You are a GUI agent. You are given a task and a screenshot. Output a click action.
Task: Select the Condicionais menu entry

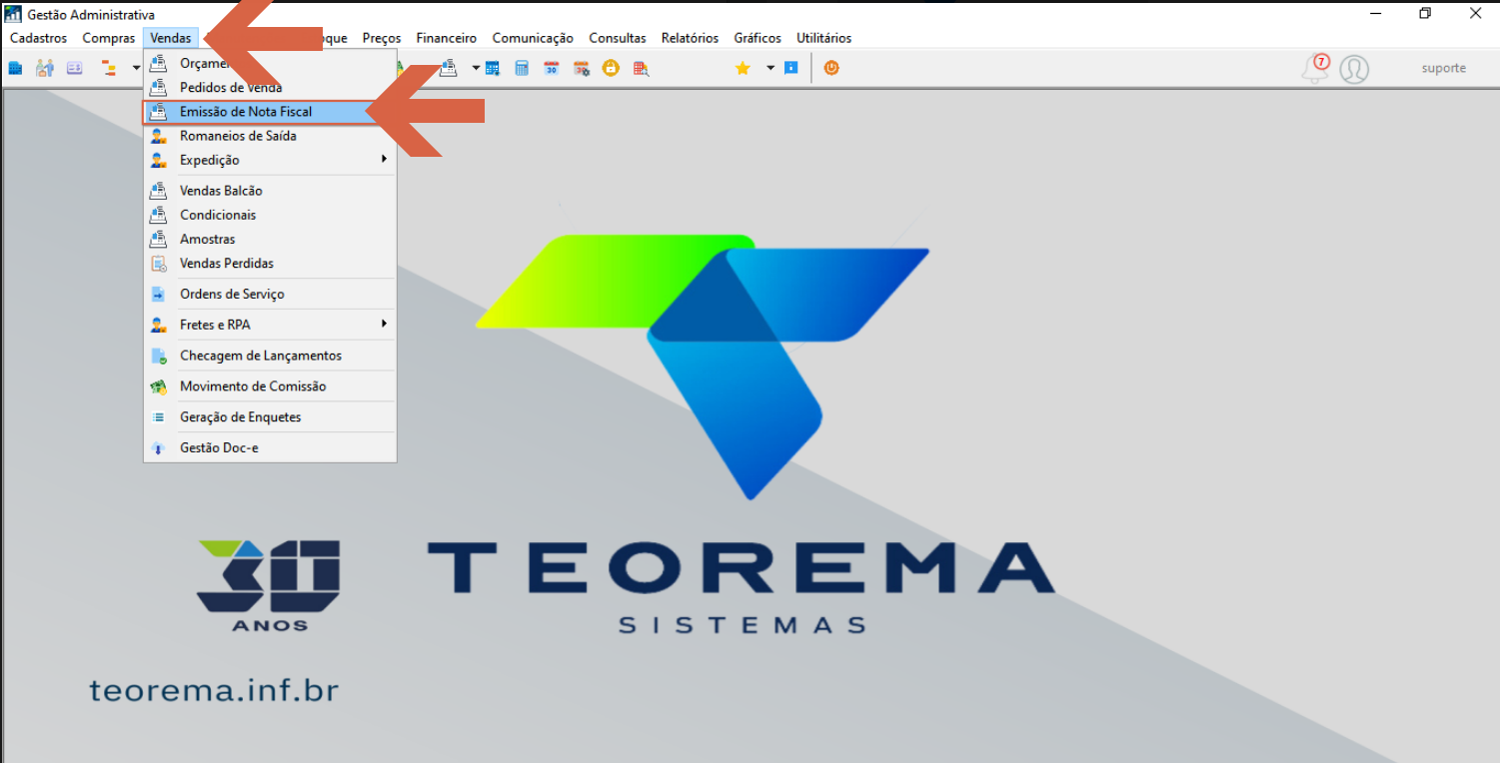coord(270,215)
